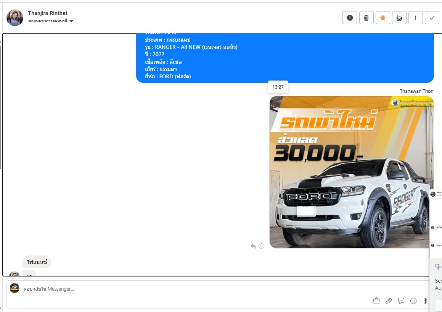Open the Ford Ranger promo image

pos(351,172)
